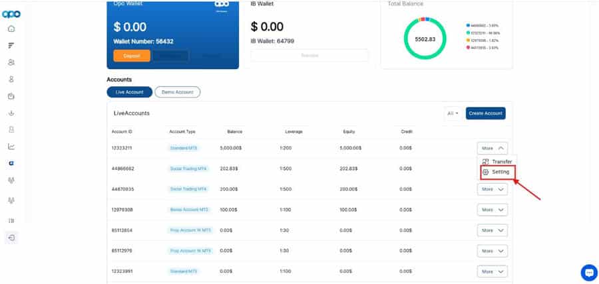Expand More dropdown for account 65112976

click(493, 251)
